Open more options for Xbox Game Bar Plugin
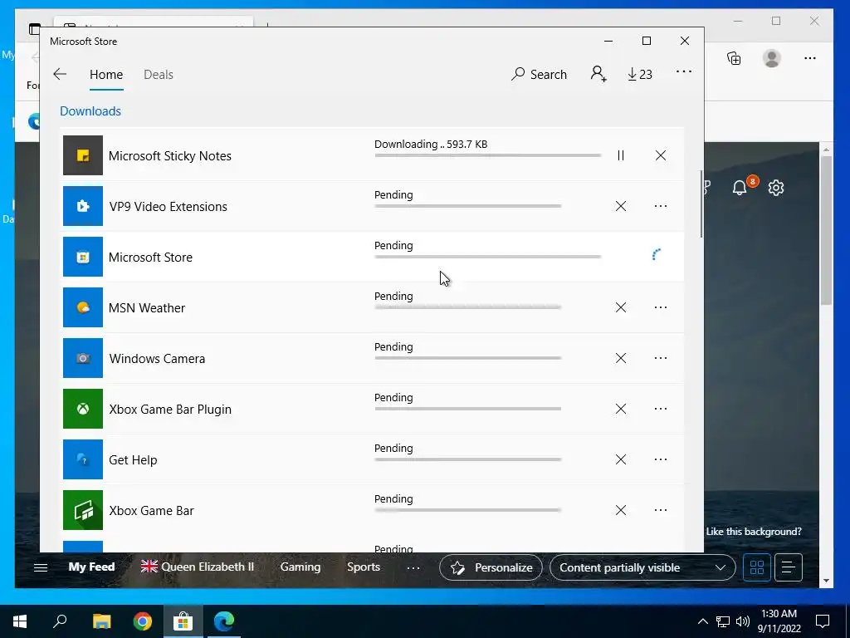The width and height of the screenshot is (850, 638). [x=660, y=409]
